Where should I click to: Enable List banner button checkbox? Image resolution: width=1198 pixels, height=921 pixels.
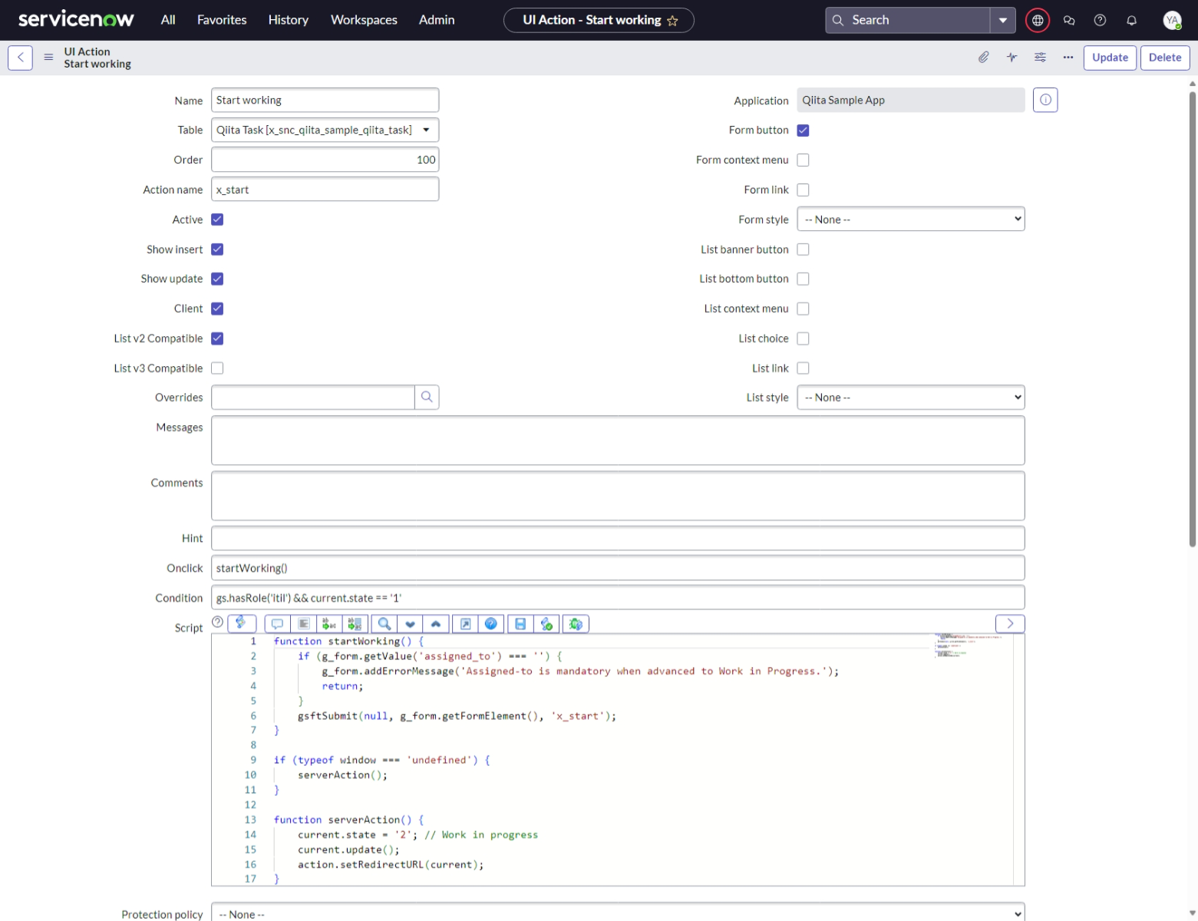pyautogui.click(x=803, y=249)
